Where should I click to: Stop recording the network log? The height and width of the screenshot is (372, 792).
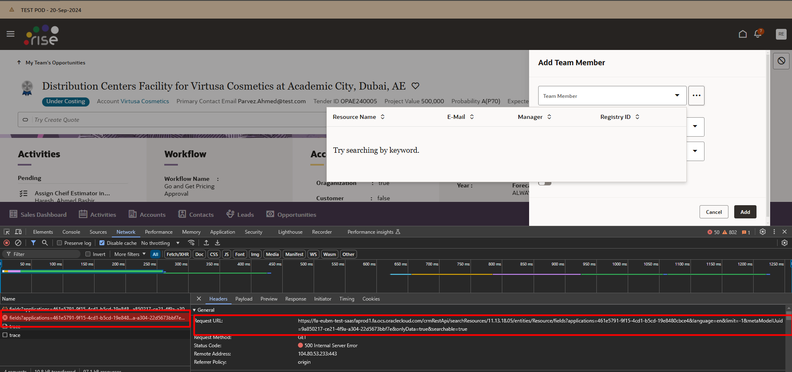point(7,243)
